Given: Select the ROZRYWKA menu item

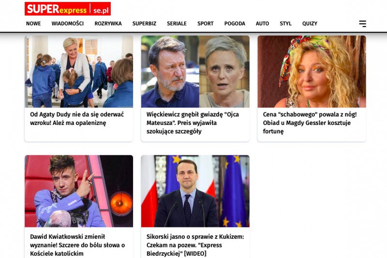Looking at the screenshot, I should pos(108,23).
